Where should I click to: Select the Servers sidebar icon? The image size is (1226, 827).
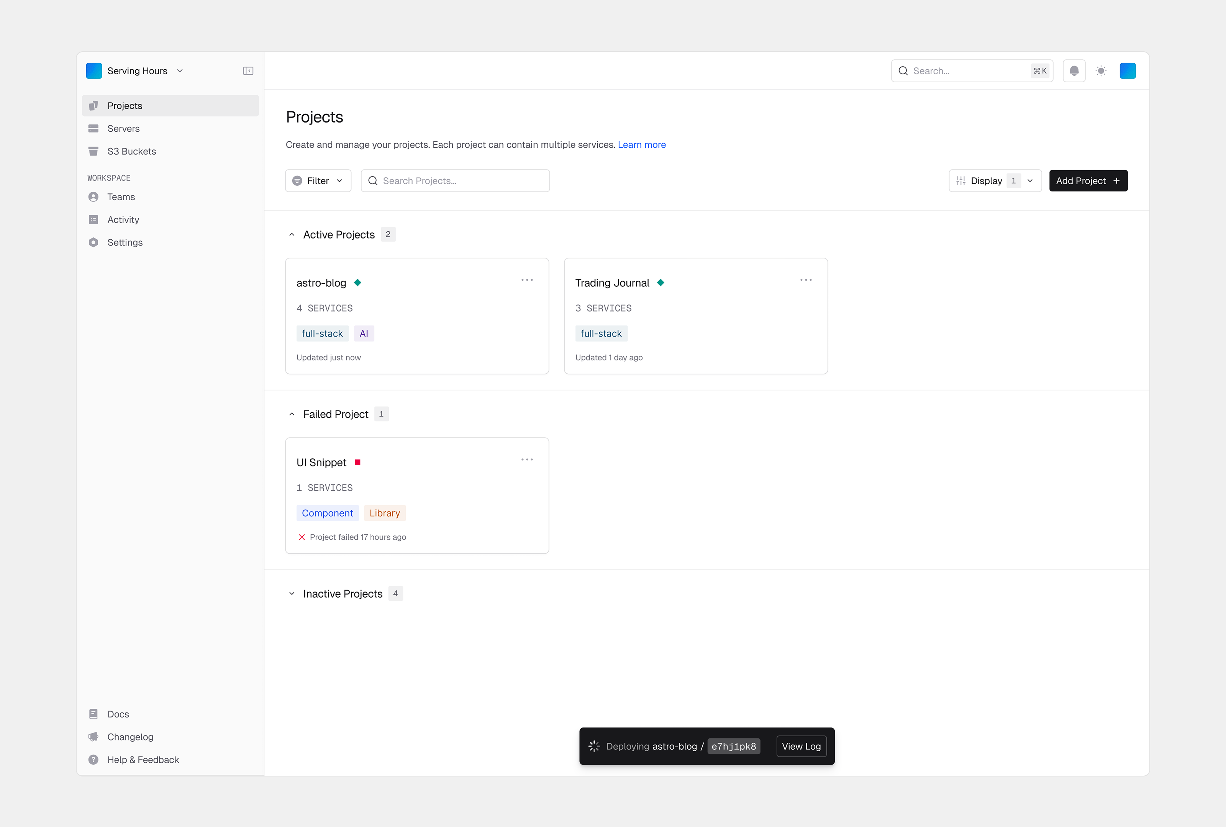click(93, 128)
